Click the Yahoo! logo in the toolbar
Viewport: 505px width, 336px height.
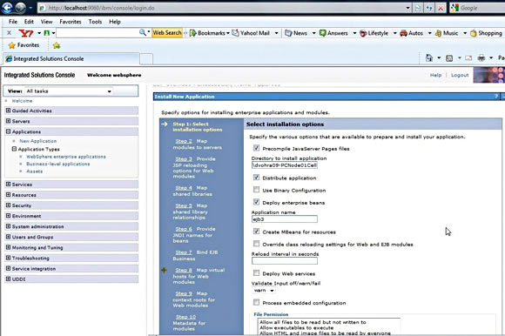[26, 33]
